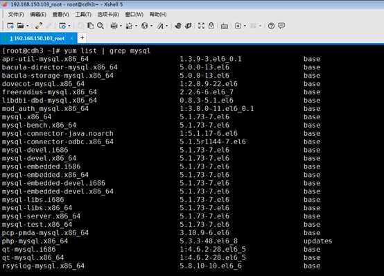Screen dimensions: 384x276
Task: Click the Find magnifier icon
Action: 101,26
